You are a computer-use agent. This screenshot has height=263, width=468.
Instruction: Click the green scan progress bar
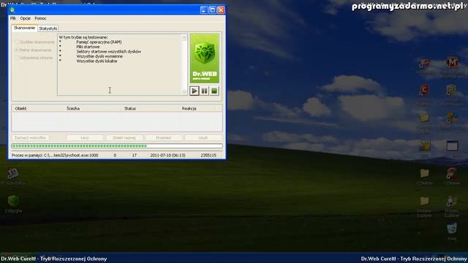click(x=117, y=146)
